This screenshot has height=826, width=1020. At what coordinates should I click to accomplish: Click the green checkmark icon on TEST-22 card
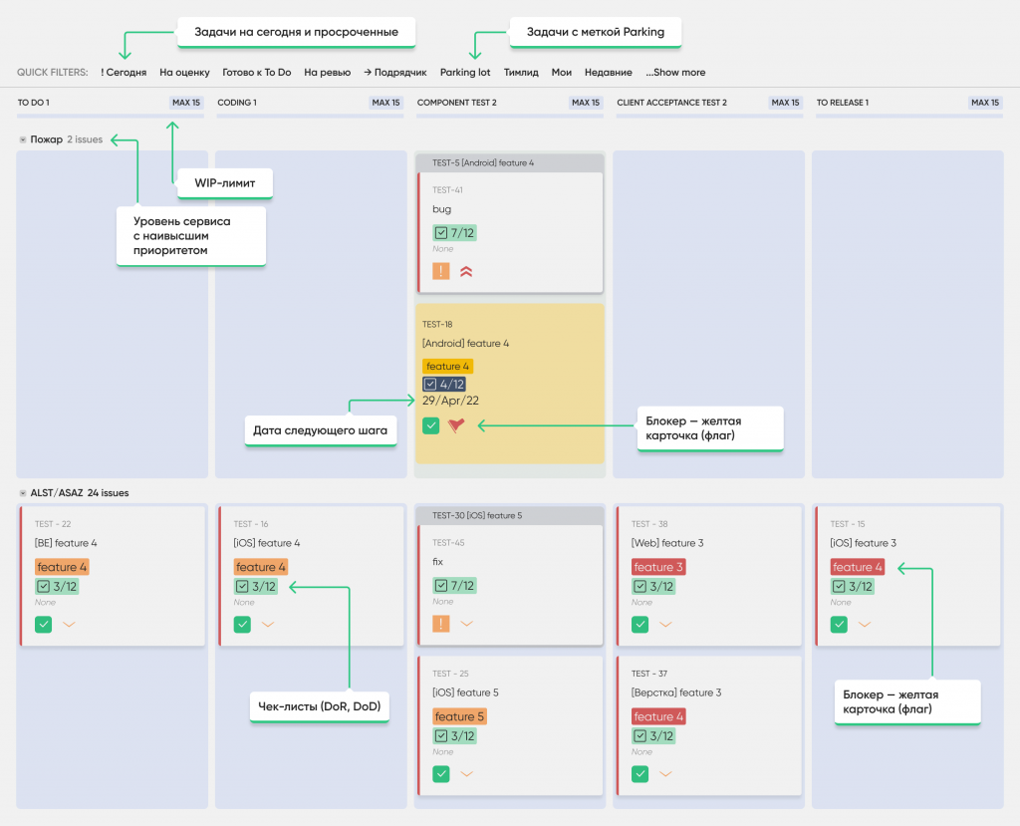coord(43,625)
